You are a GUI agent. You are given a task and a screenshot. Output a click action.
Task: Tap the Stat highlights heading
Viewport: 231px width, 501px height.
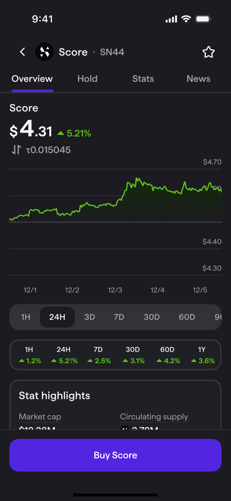55,396
